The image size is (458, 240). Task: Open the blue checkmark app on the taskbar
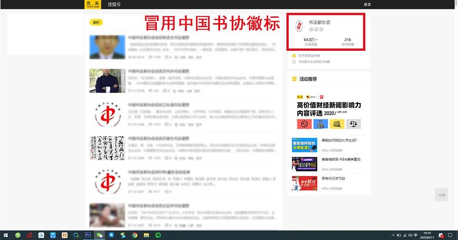point(53,236)
